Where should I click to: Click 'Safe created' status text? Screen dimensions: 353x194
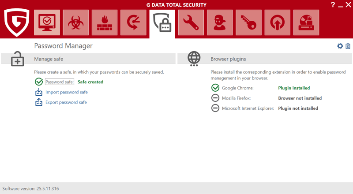90,82
